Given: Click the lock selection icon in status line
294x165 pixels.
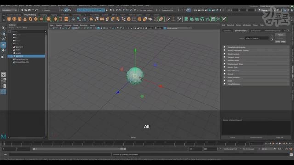Looking at the screenshot, I should [x=107, y=10].
